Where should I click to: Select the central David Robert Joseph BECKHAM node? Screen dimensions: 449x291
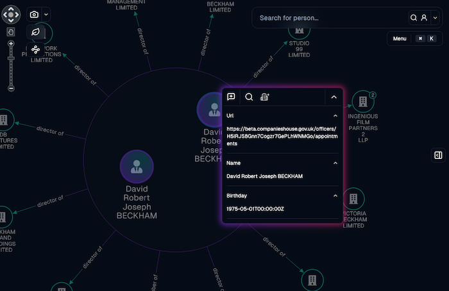point(137,167)
